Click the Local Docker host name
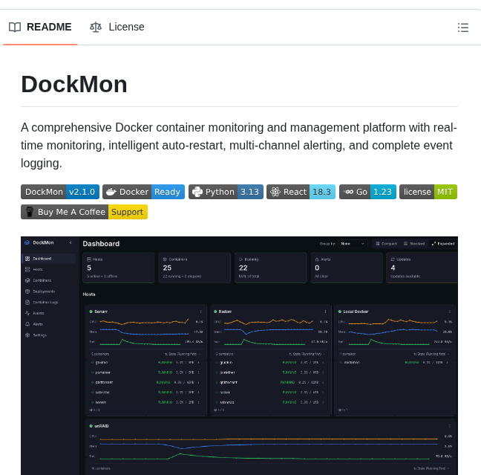The width and height of the screenshot is (481, 475). [x=356, y=311]
